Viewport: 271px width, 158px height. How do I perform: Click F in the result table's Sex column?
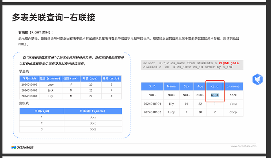186,112
